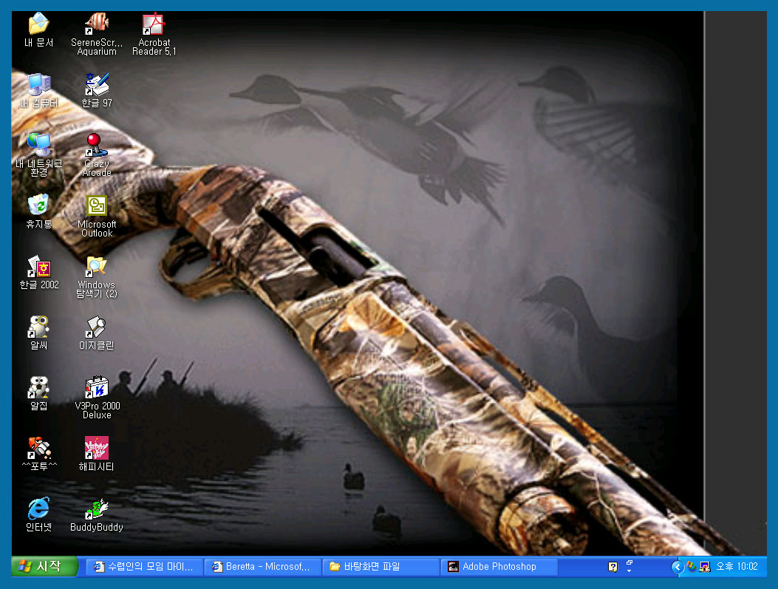Expand hidden system tray icons arrow
This screenshot has height=589, width=778.
point(677,567)
